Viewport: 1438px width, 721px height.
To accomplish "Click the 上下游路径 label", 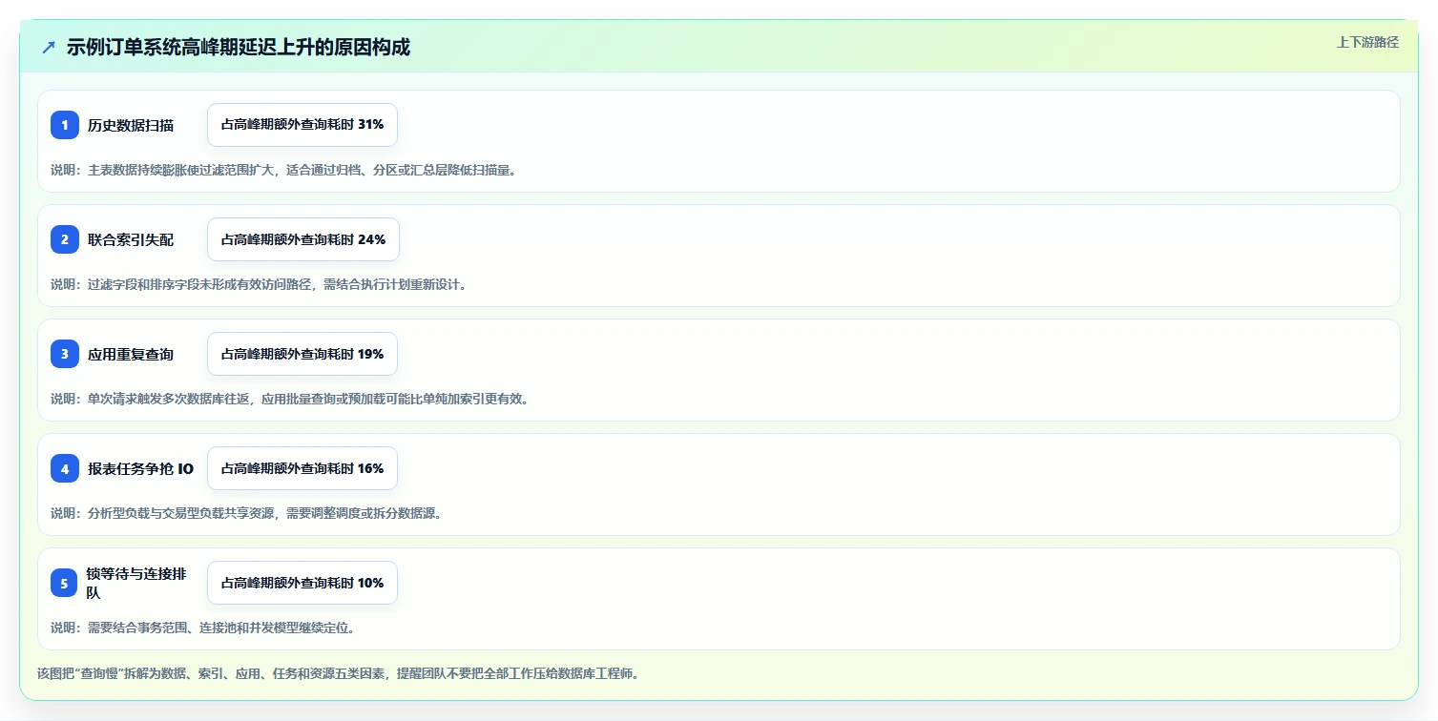I will pos(1367,42).
